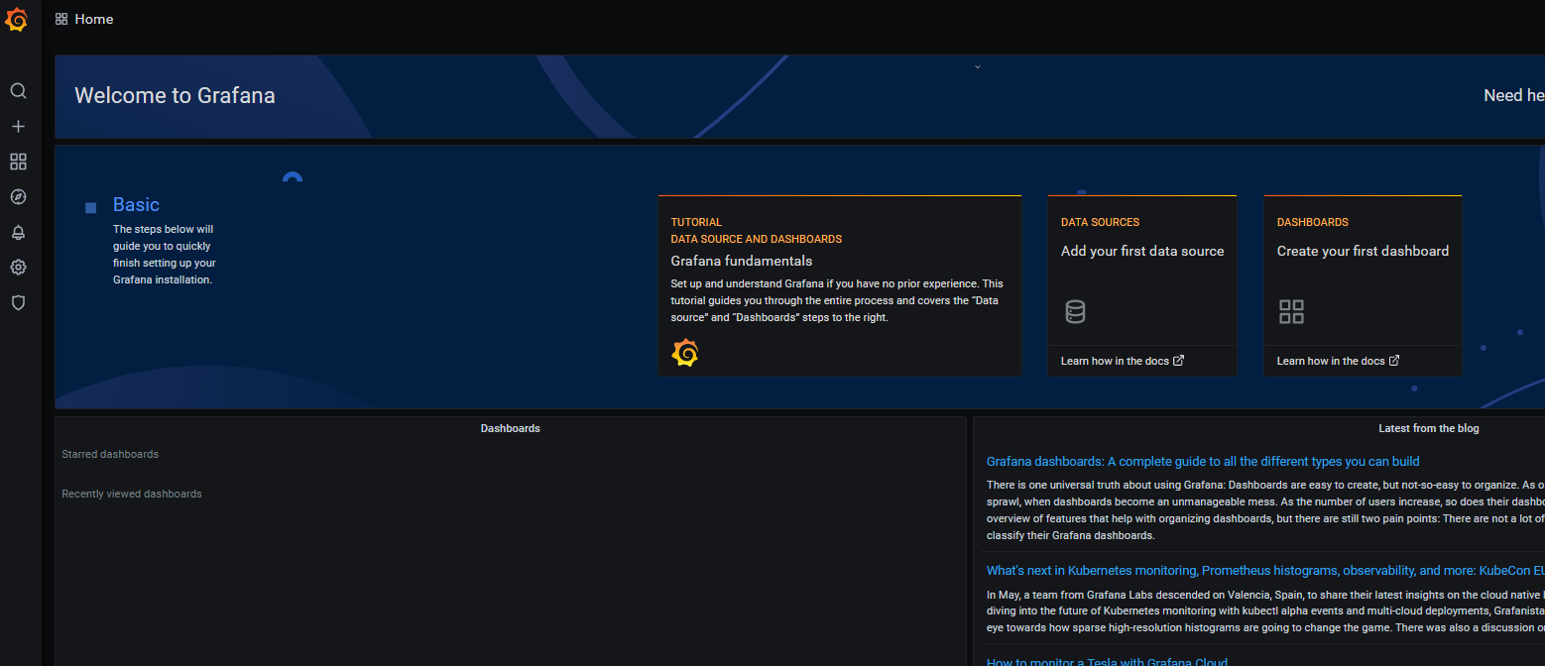Click the Basic setup heading

pyautogui.click(x=136, y=204)
